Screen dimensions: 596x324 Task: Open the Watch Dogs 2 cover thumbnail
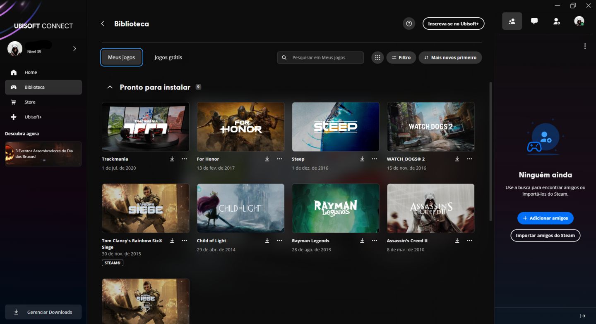(431, 127)
